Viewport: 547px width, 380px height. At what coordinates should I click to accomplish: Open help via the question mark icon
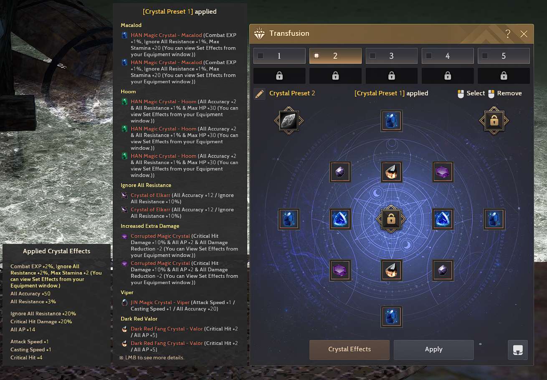(x=508, y=34)
